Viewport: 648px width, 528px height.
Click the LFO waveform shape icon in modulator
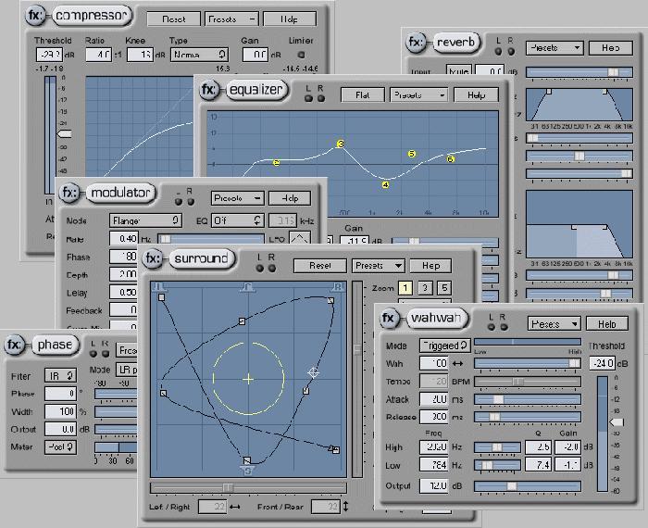tap(299, 238)
